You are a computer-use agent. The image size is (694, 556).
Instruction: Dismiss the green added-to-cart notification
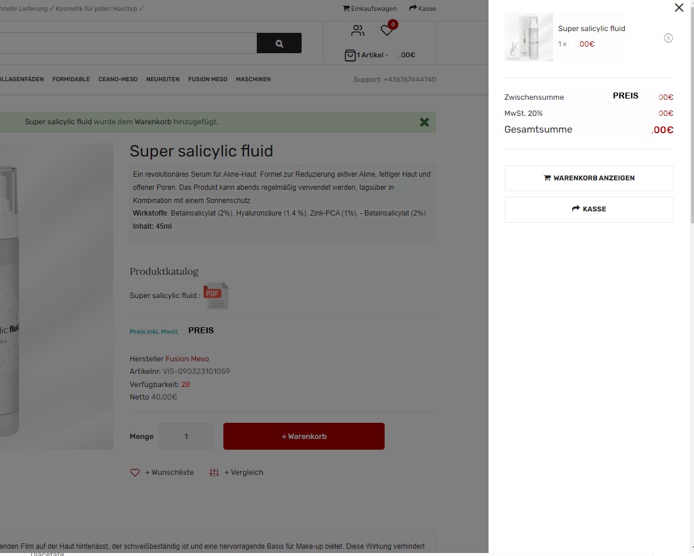point(424,122)
